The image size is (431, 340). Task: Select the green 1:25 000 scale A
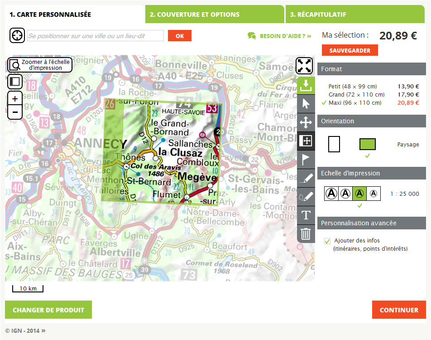pos(359,194)
